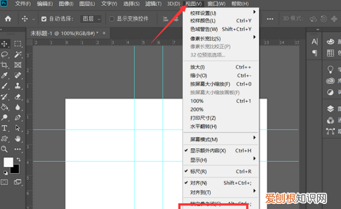Open the Learn lightbulb panel icon
Viewport: 341px width, 209px height.
(x=330, y=69)
